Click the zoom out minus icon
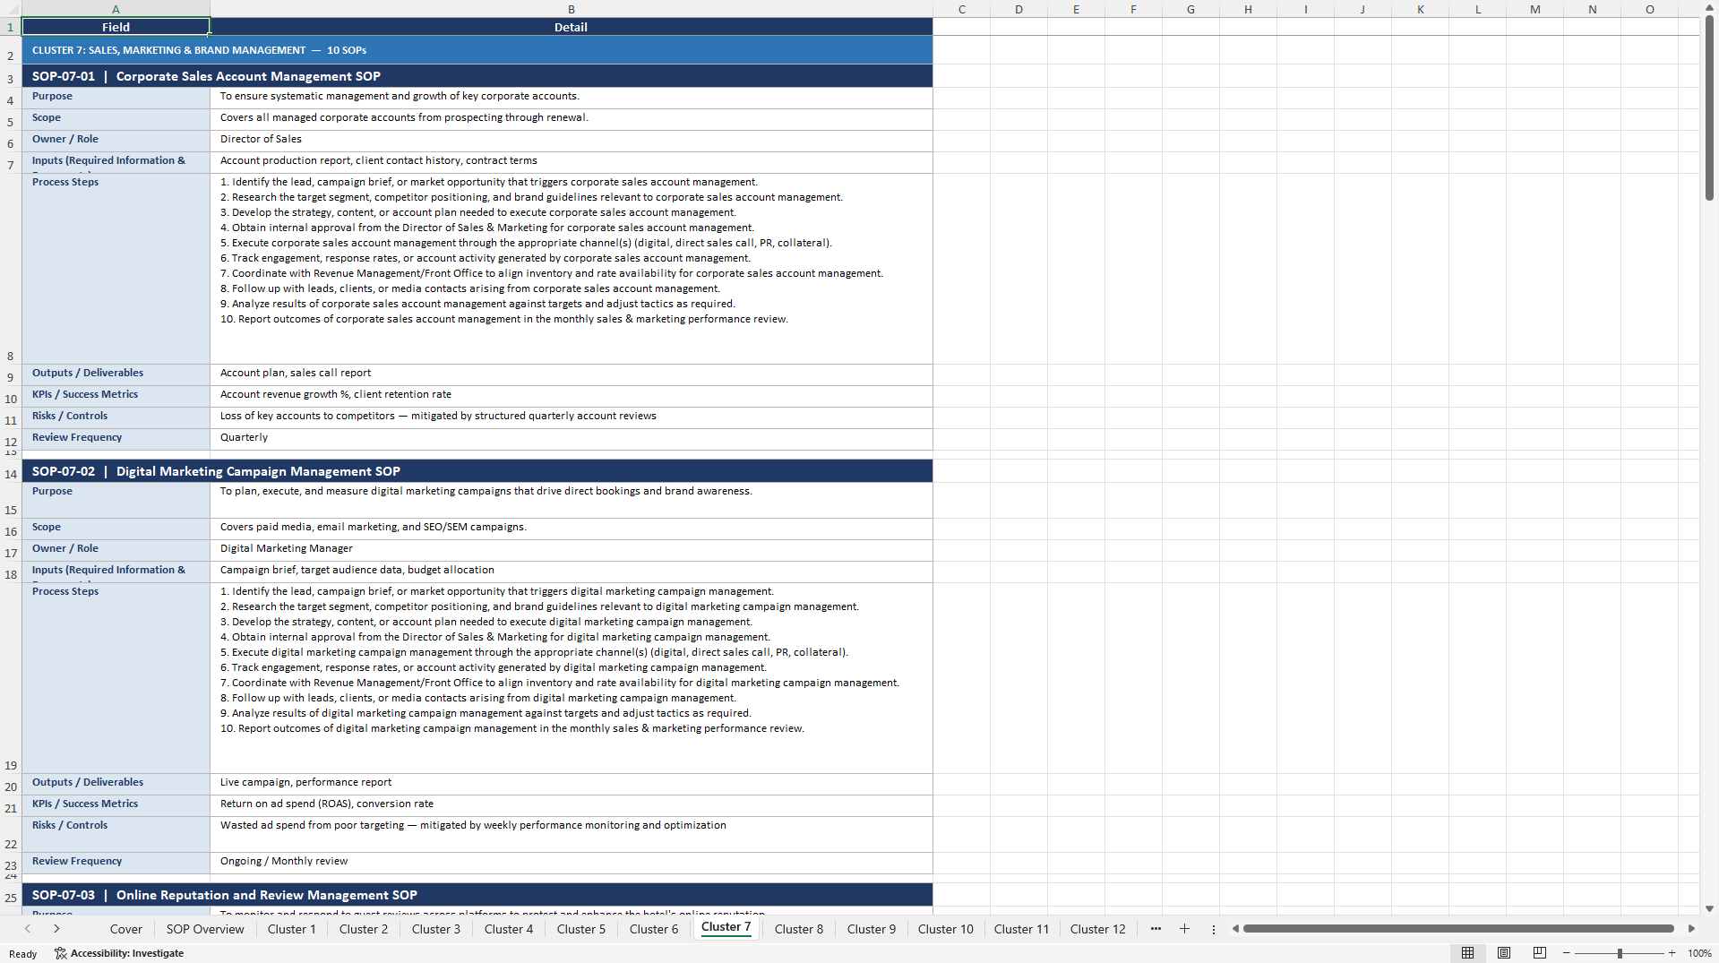Viewport: 1719px width, 963px height. pos(1567,953)
